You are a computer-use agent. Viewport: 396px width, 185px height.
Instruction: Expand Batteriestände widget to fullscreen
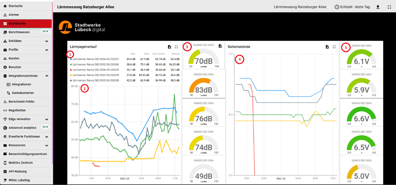pyautogui.click(x=334, y=47)
